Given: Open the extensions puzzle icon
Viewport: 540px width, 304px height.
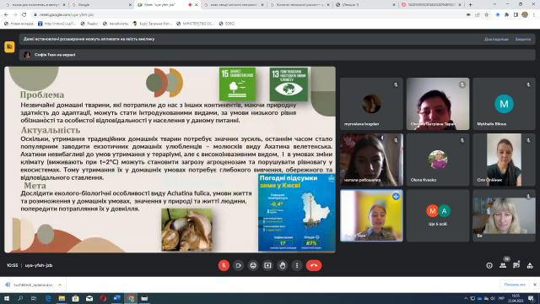Looking at the screenshot, I should tap(506, 14).
